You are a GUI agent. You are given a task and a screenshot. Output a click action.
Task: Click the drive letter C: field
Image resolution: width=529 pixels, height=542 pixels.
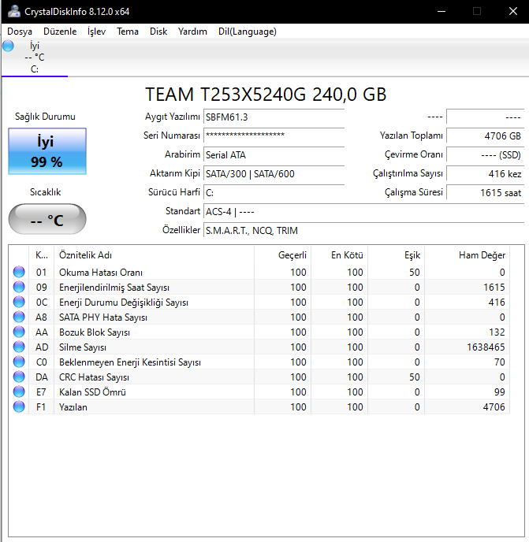click(274, 192)
